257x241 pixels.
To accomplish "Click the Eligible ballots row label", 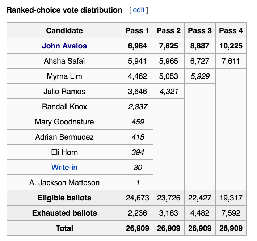I will (x=64, y=198).
